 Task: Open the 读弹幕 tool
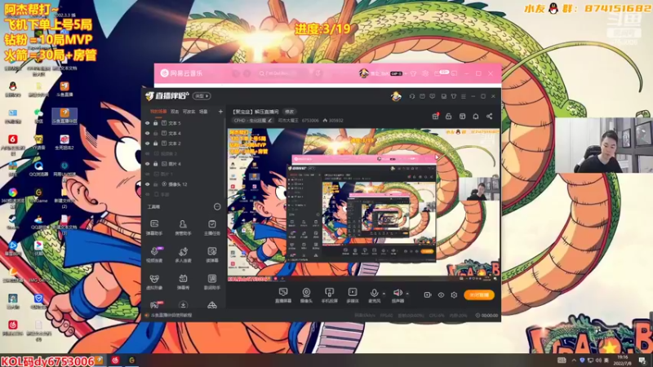(212, 254)
